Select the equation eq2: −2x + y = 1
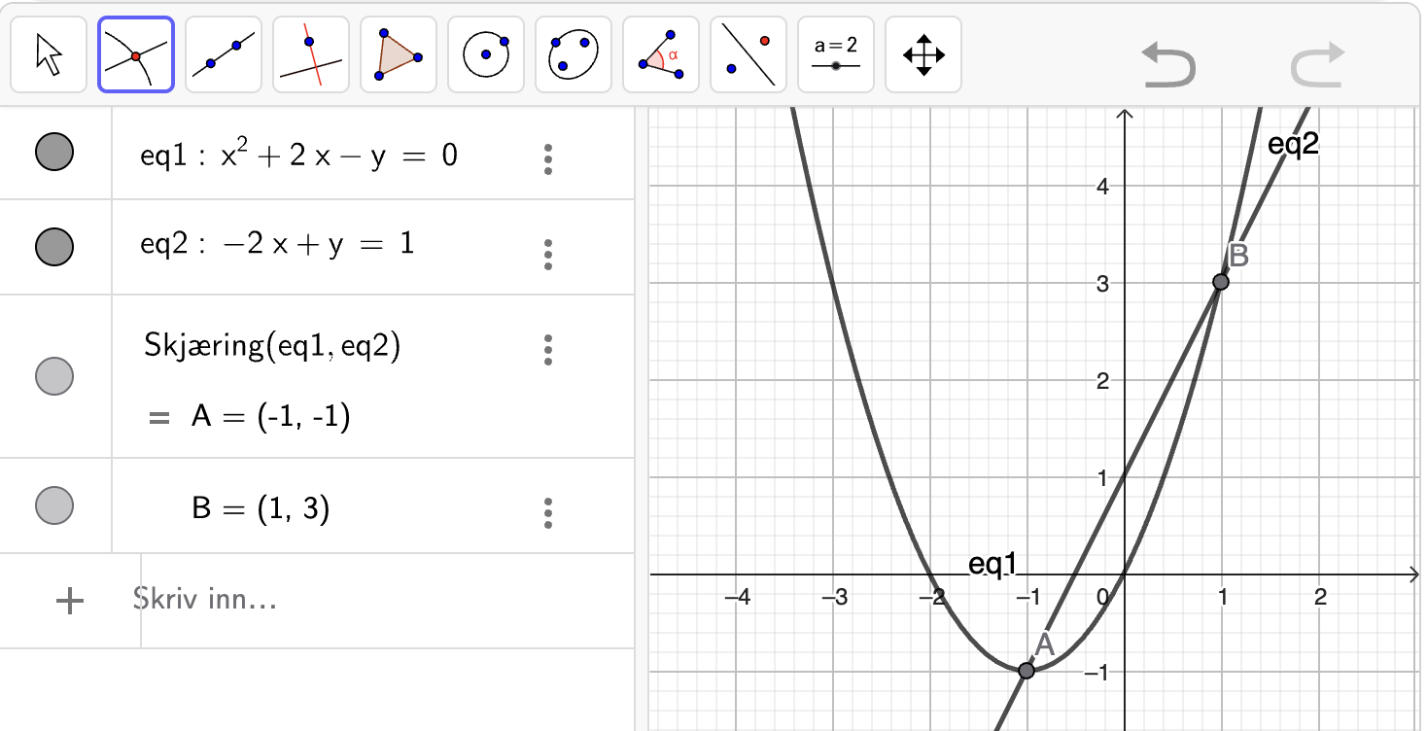 [x=277, y=244]
